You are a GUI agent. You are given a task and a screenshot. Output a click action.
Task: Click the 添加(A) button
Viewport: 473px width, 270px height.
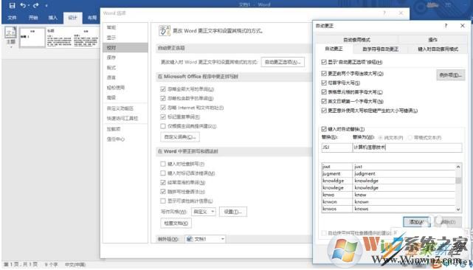tap(417, 222)
